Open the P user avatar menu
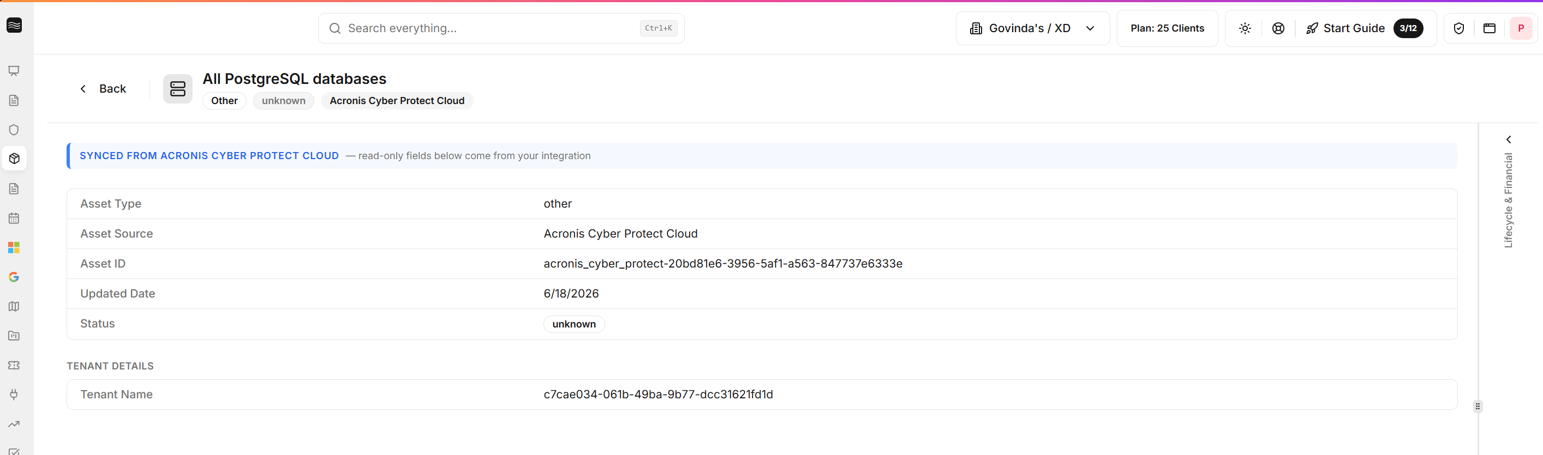1543x455 pixels. pos(1520,28)
